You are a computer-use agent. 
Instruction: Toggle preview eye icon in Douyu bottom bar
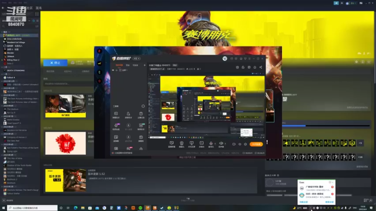point(240,144)
